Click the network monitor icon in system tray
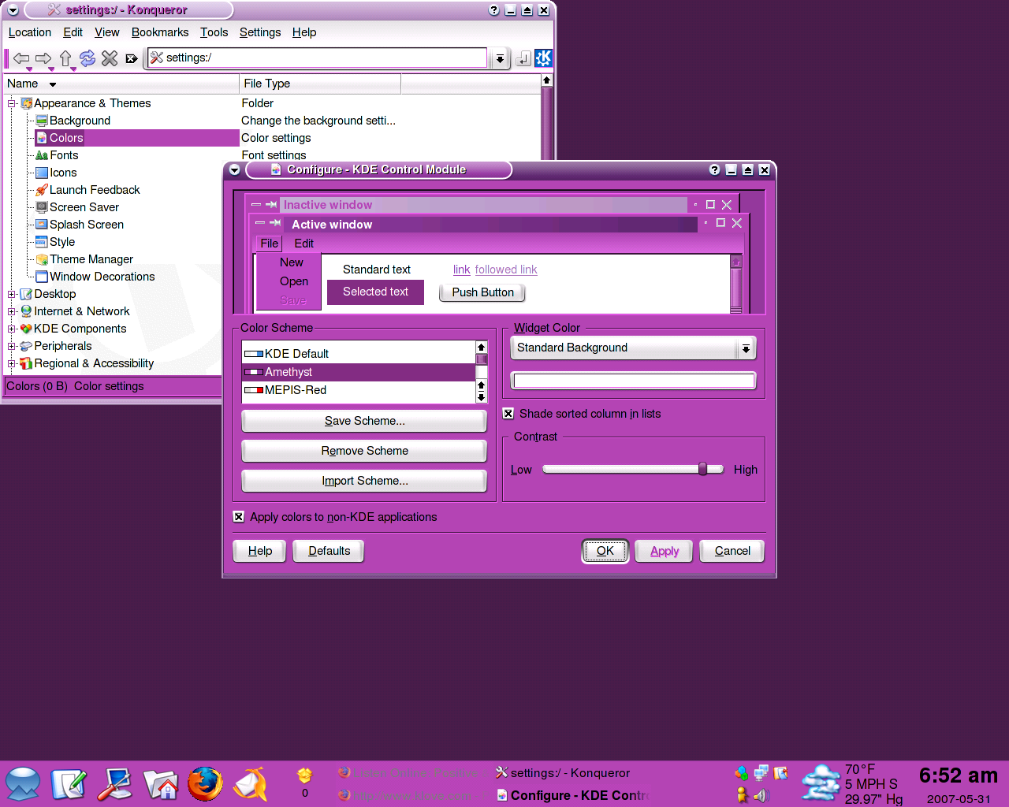Viewport: 1009px width, 807px height. [x=761, y=773]
